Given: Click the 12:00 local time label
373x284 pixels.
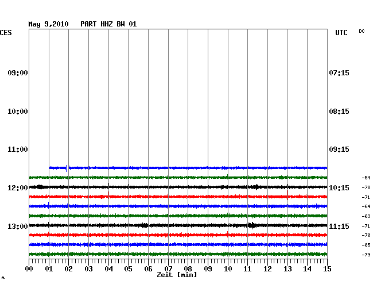Looking at the screenshot, I should (18, 188).
